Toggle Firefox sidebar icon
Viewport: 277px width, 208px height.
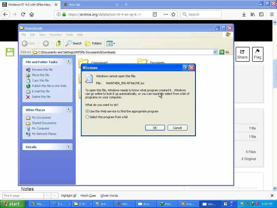point(261,14)
